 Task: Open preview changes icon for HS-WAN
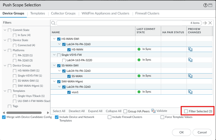(190, 49)
